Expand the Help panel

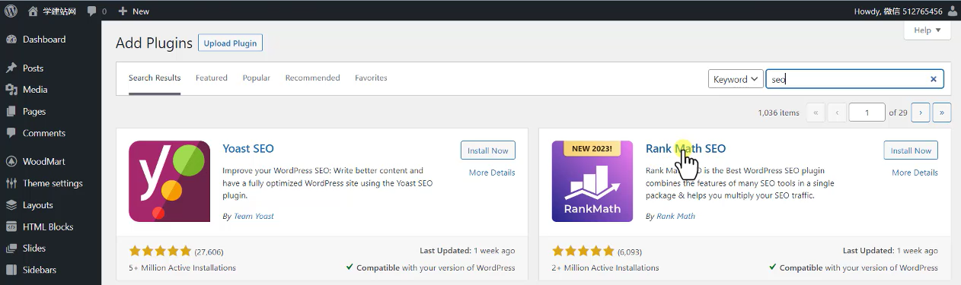[x=927, y=30]
